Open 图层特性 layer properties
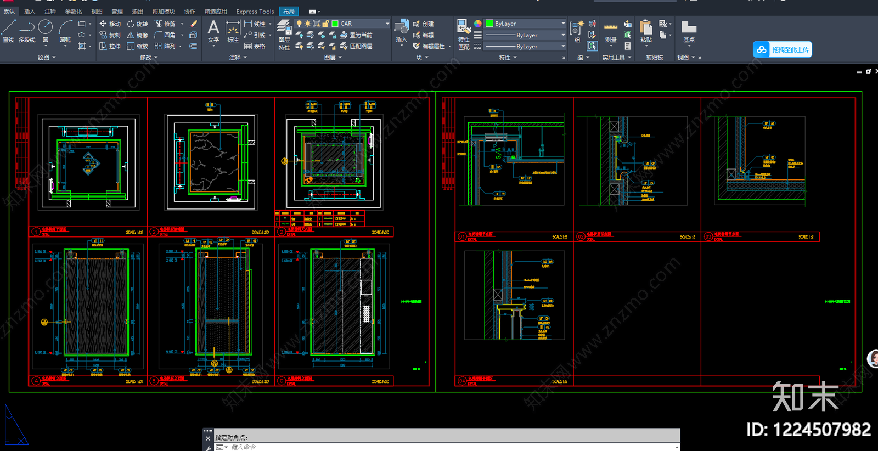Screen dimensions: 878x451 point(284,35)
